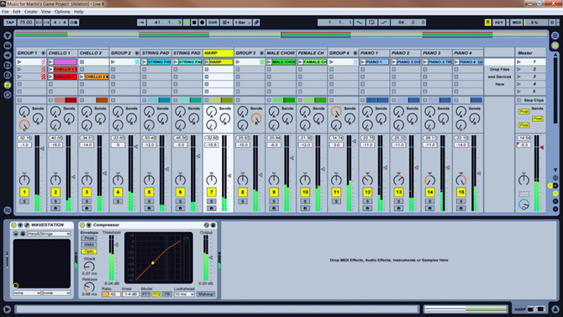The image size is (563, 317).
Task: Click the Send A knob on GROUP 4
Action: pyautogui.click(x=336, y=112)
